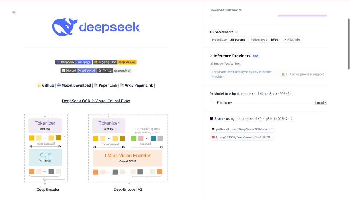
Task: Click the BF16 tensor type tag
Action: pos(274,40)
